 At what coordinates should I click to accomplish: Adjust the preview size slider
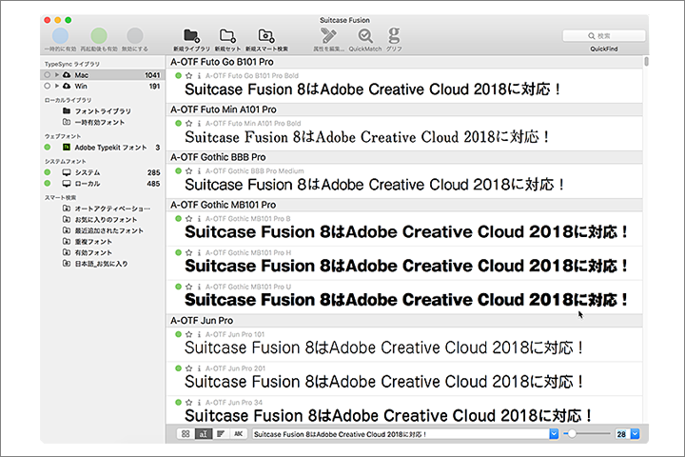[572, 434]
